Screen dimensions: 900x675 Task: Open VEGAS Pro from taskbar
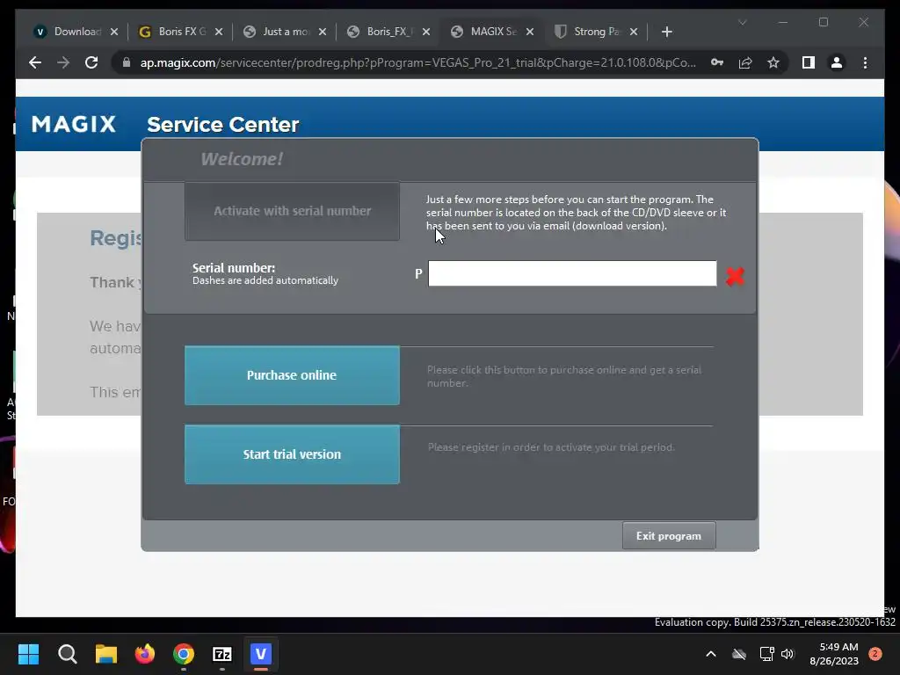coord(260,654)
